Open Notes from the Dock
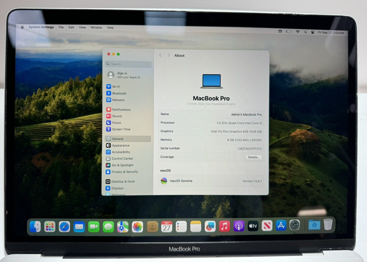The height and width of the screenshot is (262, 367). tap(196, 226)
